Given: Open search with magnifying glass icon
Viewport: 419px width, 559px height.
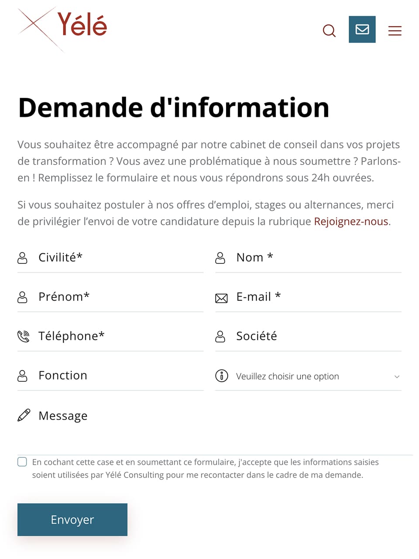Looking at the screenshot, I should click(329, 31).
